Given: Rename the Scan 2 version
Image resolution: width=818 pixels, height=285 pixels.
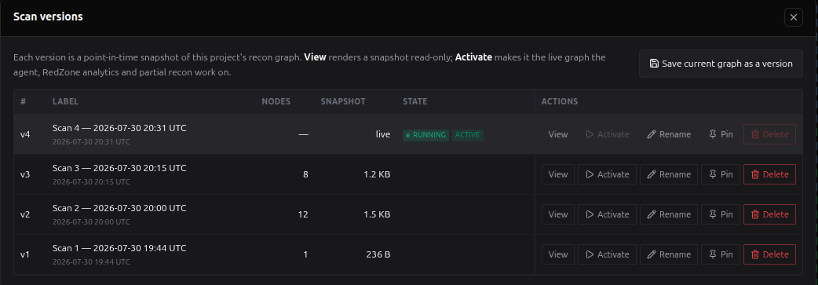Looking at the screenshot, I should [x=668, y=214].
